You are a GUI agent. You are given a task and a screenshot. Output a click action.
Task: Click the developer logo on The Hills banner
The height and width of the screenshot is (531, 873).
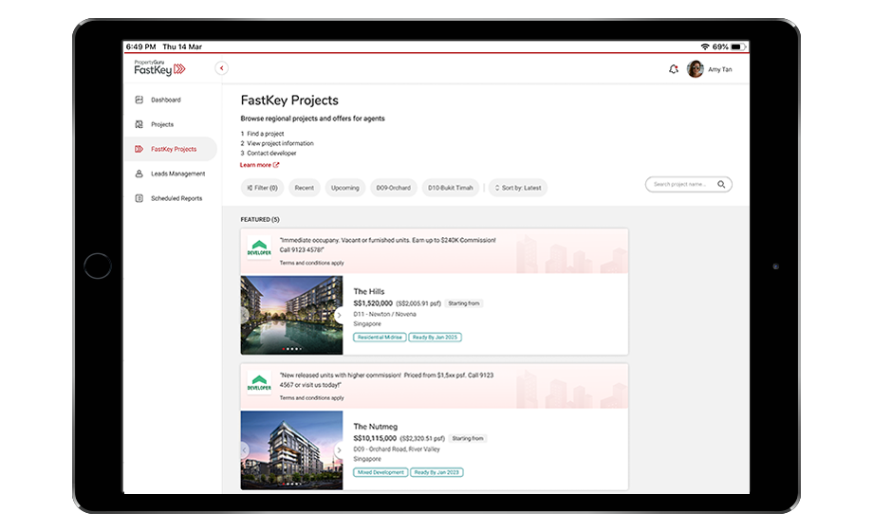[x=259, y=247]
